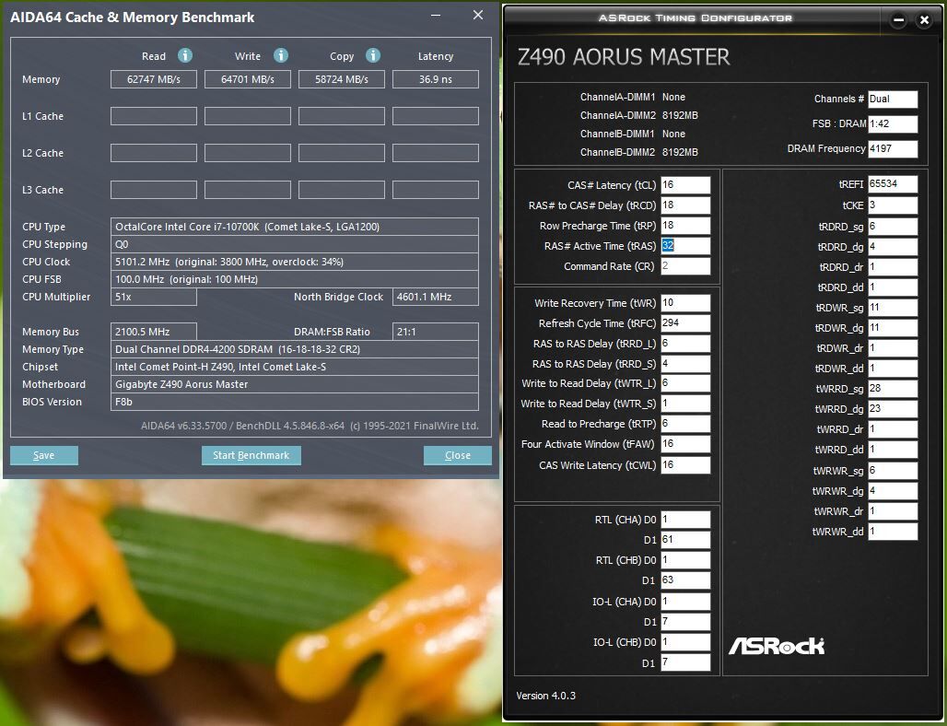
Task: Click the Refresh Cycle Time (tRFC) field
Action: [x=685, y=323]
